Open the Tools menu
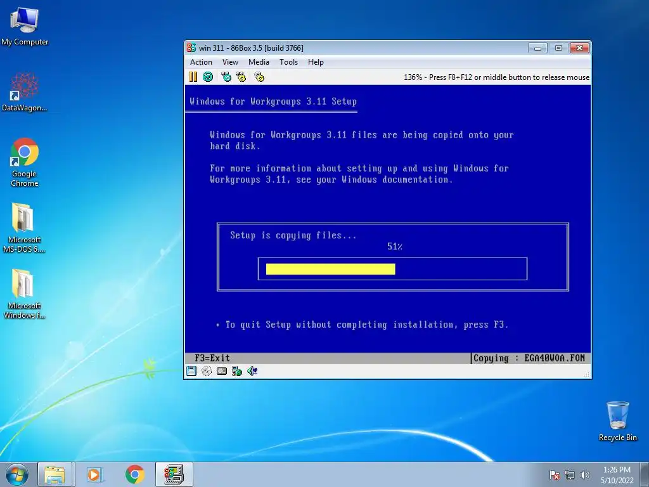The image size is (649, 487). [x=288, y=62]
